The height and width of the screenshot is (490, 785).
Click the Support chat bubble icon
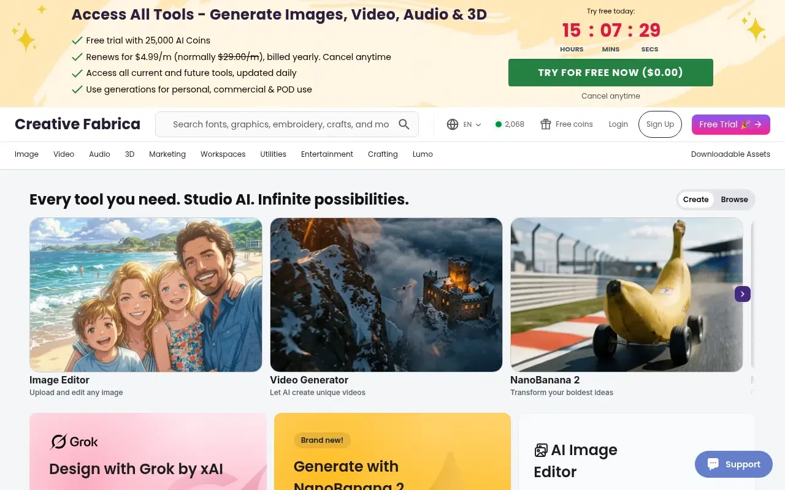pos(713,464)
